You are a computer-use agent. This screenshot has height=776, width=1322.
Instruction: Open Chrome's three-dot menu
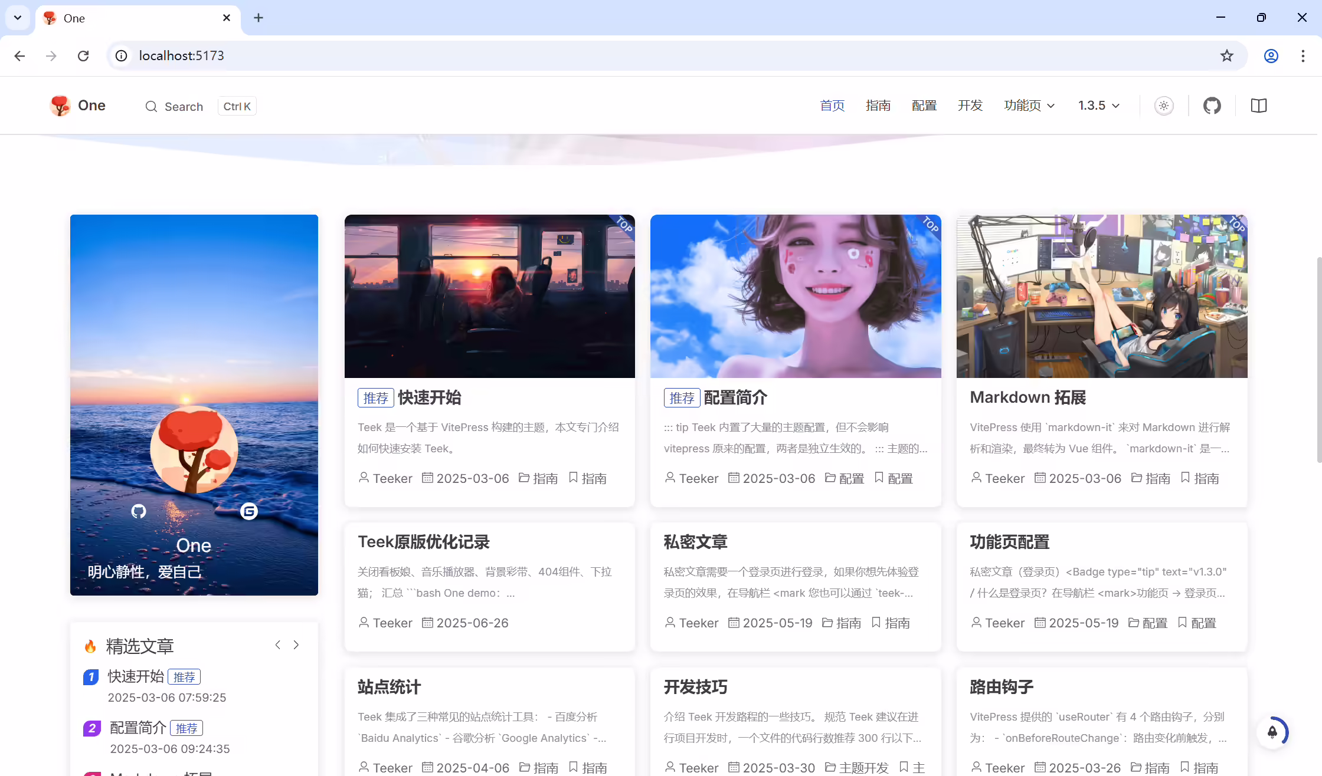point(1303,55)
